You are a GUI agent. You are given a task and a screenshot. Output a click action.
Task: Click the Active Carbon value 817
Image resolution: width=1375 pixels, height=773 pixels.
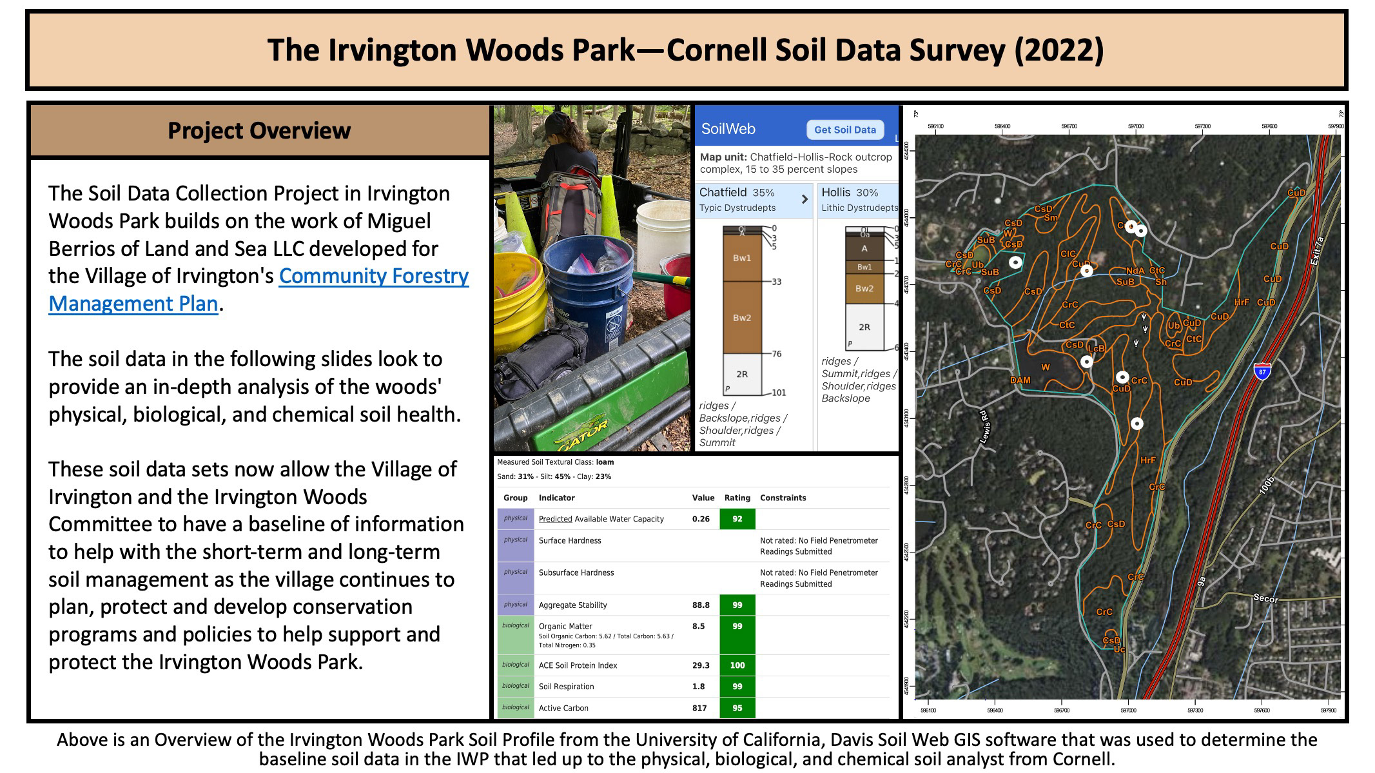699,708
